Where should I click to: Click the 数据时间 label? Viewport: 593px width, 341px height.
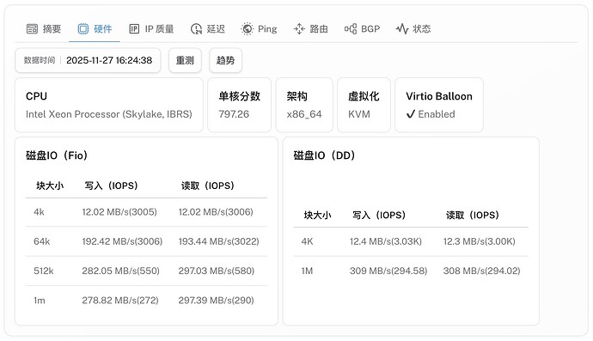(x=40, y=60)
